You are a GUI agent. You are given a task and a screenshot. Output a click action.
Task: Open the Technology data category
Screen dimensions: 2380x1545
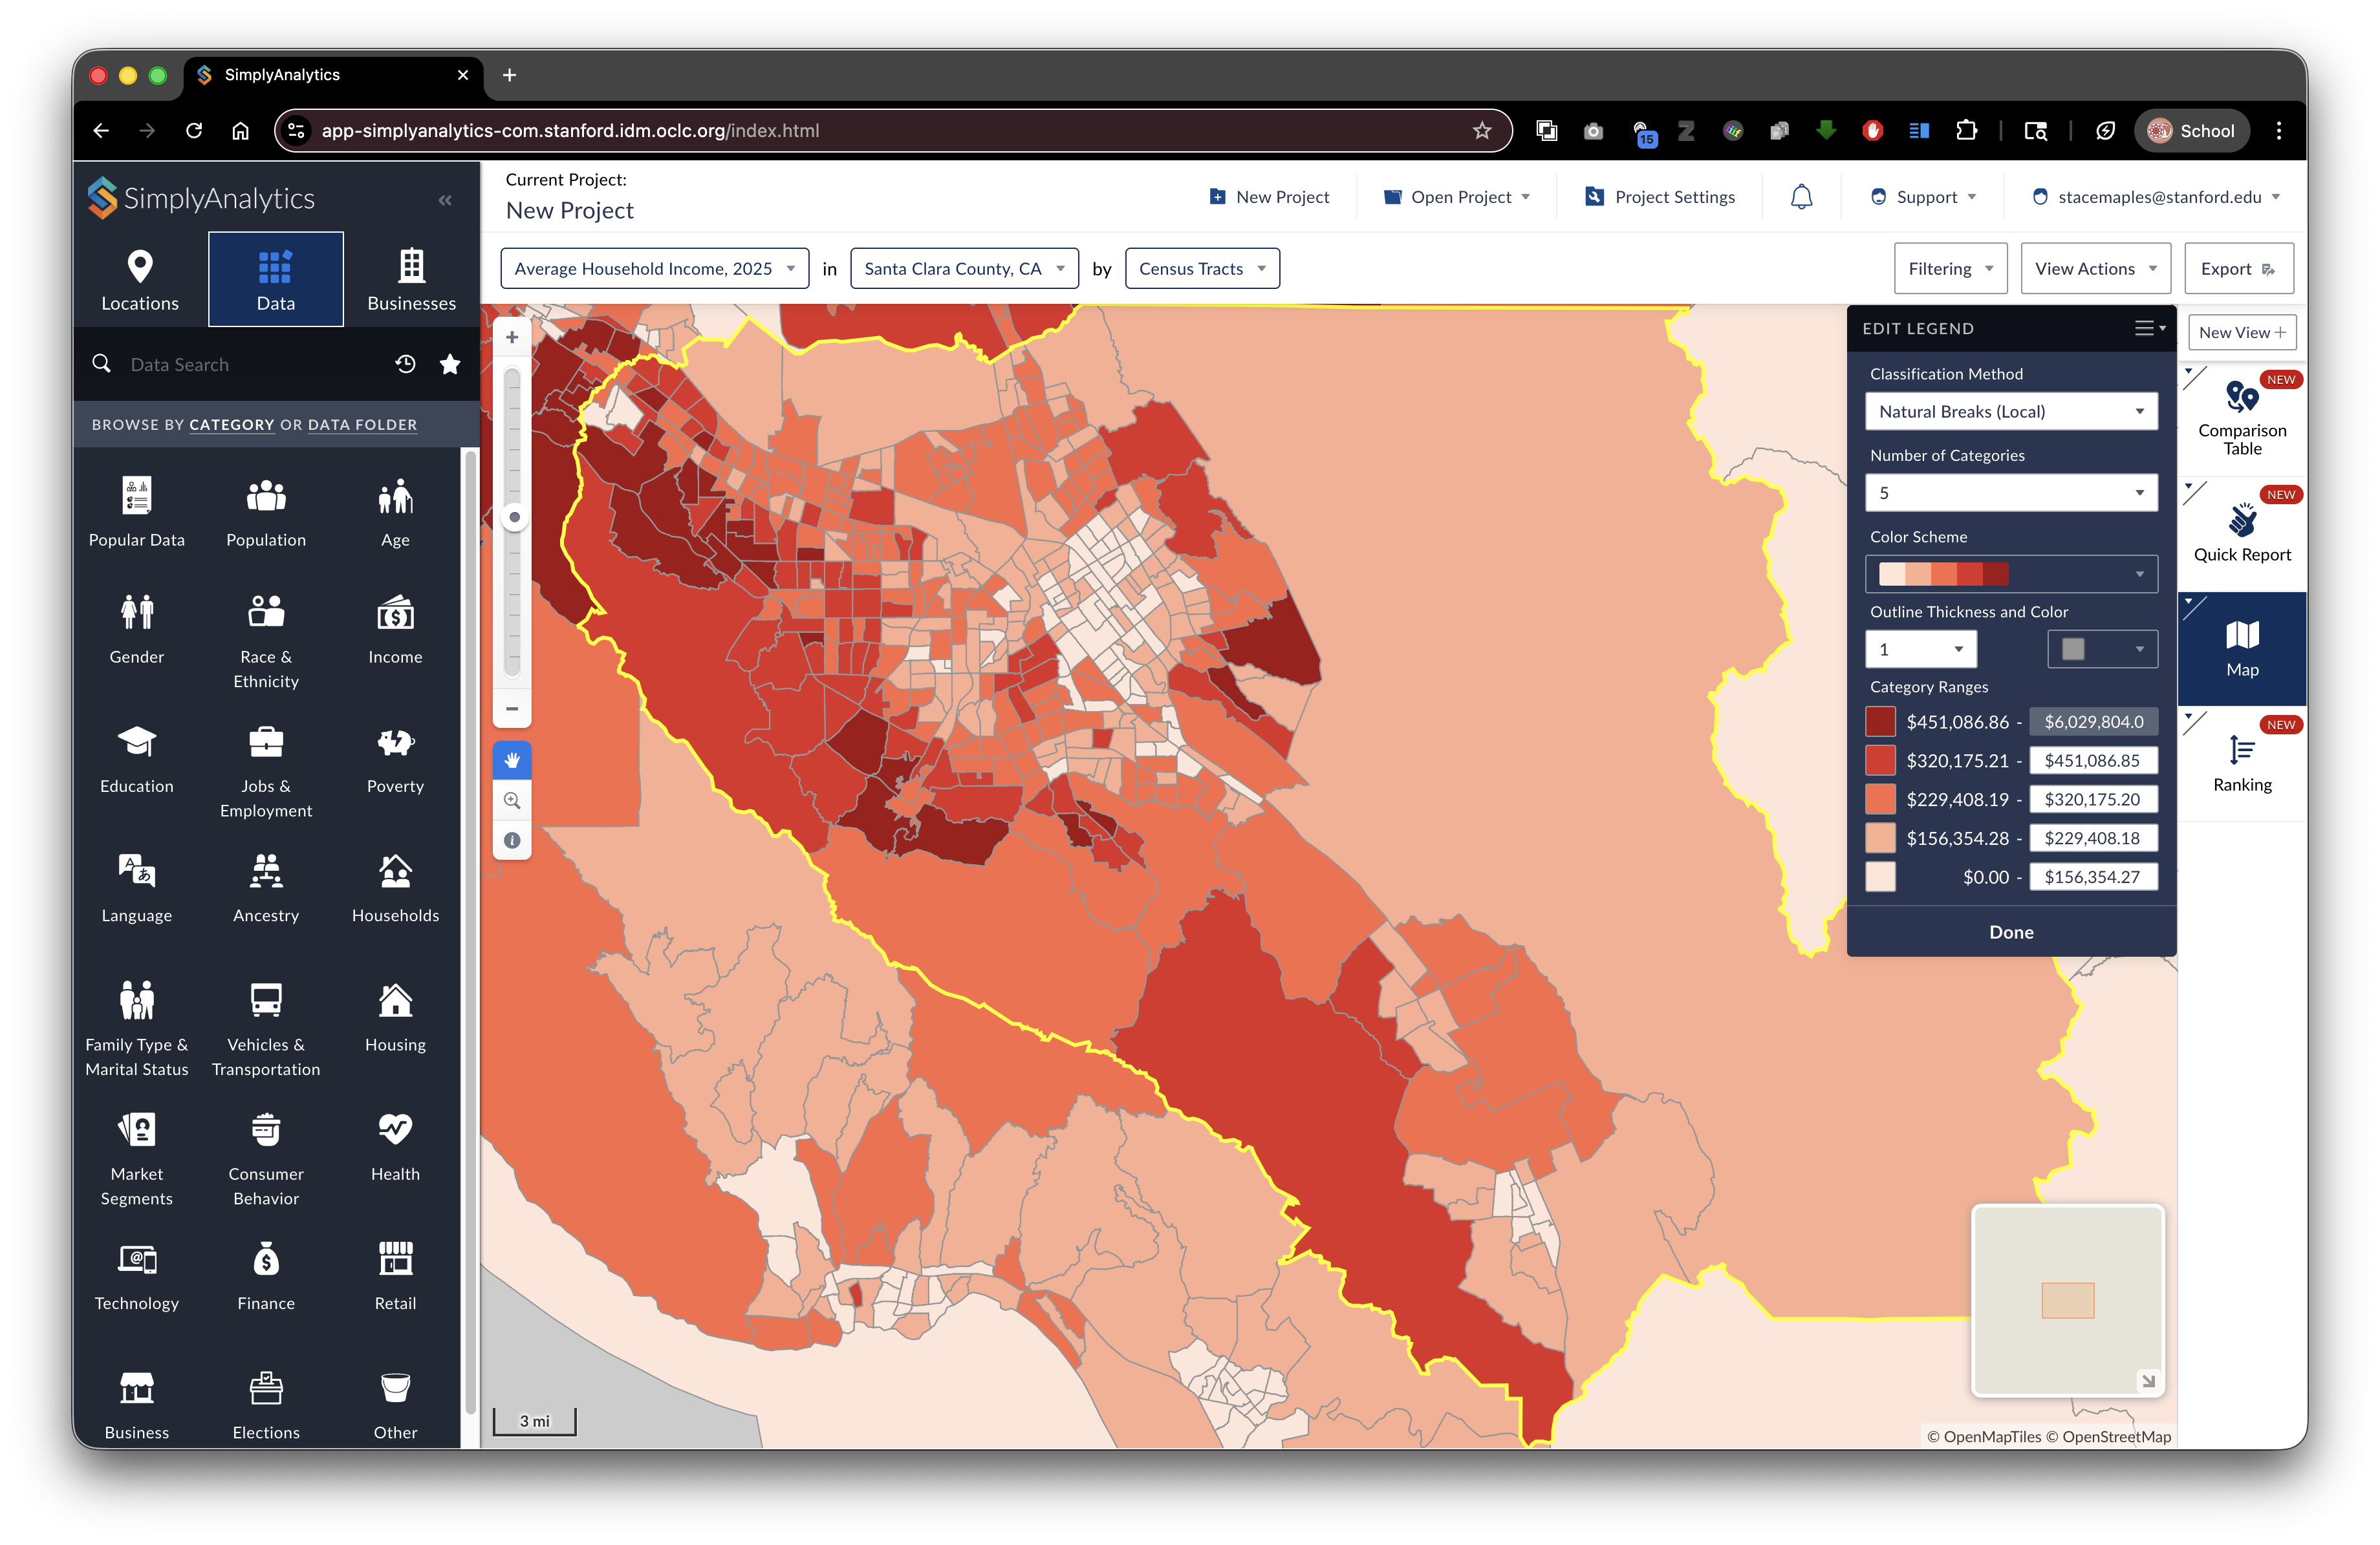pyautogui.click(x=137, y=1276)
